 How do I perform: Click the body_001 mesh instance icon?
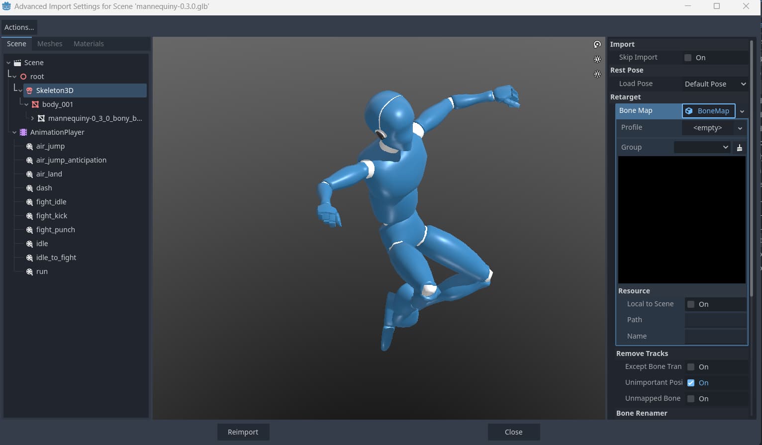tap(35, 104)
